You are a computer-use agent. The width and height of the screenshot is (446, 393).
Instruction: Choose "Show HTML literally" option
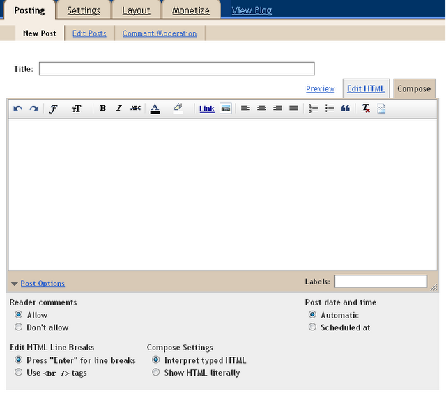point(156,373)
